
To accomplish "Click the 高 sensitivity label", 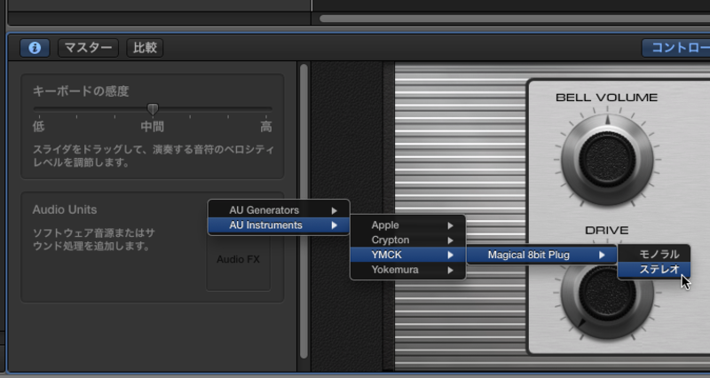I will (266, 127).
